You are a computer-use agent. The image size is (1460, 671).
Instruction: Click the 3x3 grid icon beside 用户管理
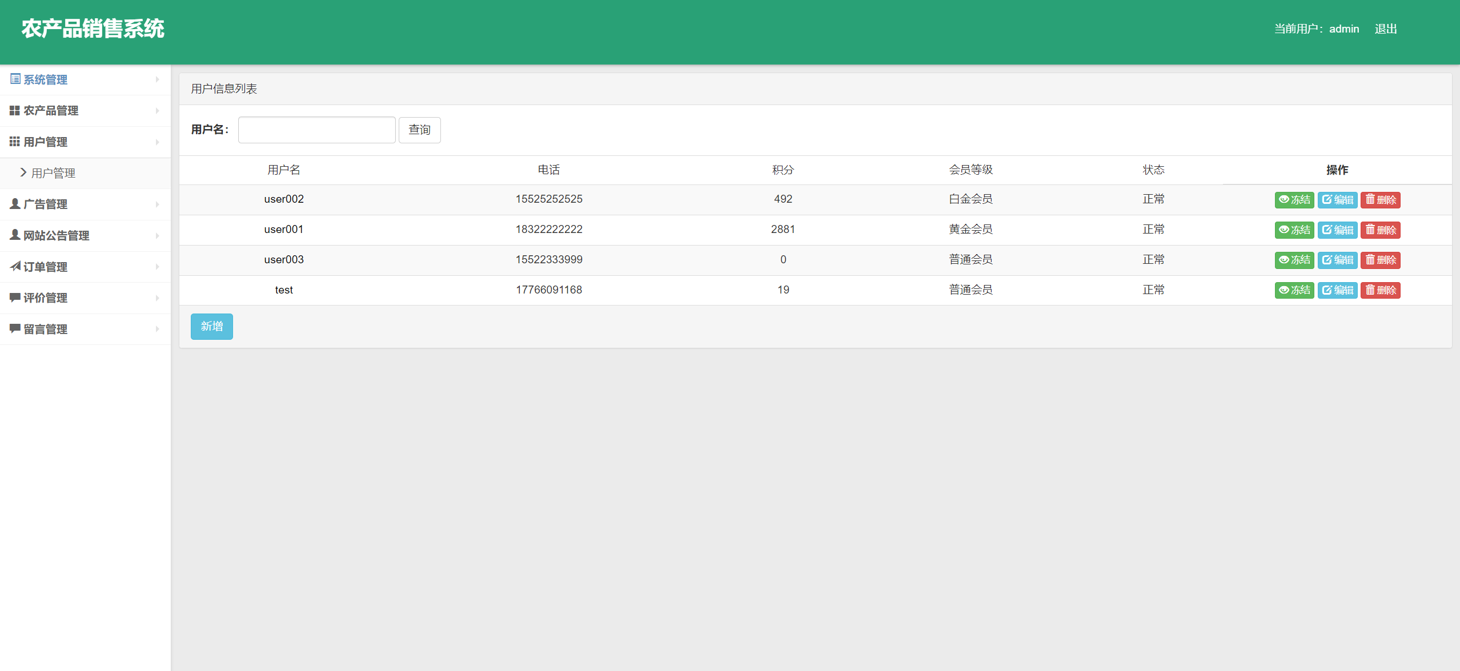15,142
